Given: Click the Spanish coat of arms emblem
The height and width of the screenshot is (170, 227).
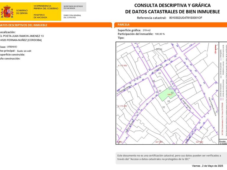Looking at the screenshot, I should point(7,12).
